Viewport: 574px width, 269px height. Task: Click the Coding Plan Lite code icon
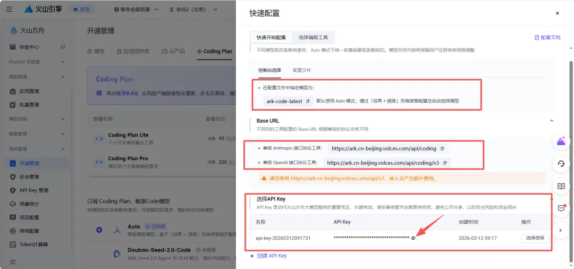click(99, 138)
